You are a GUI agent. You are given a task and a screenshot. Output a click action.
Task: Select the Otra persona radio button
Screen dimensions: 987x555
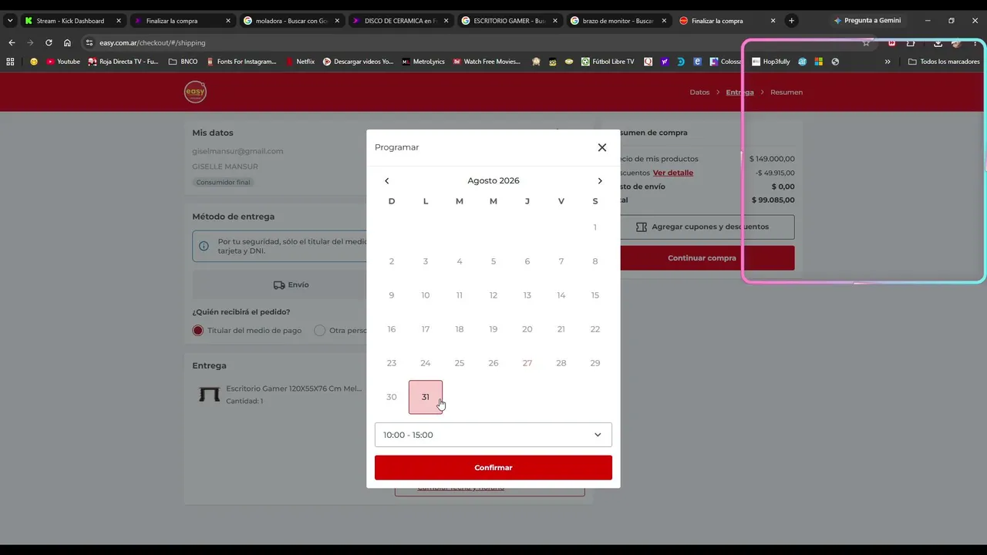click(320, 330)
